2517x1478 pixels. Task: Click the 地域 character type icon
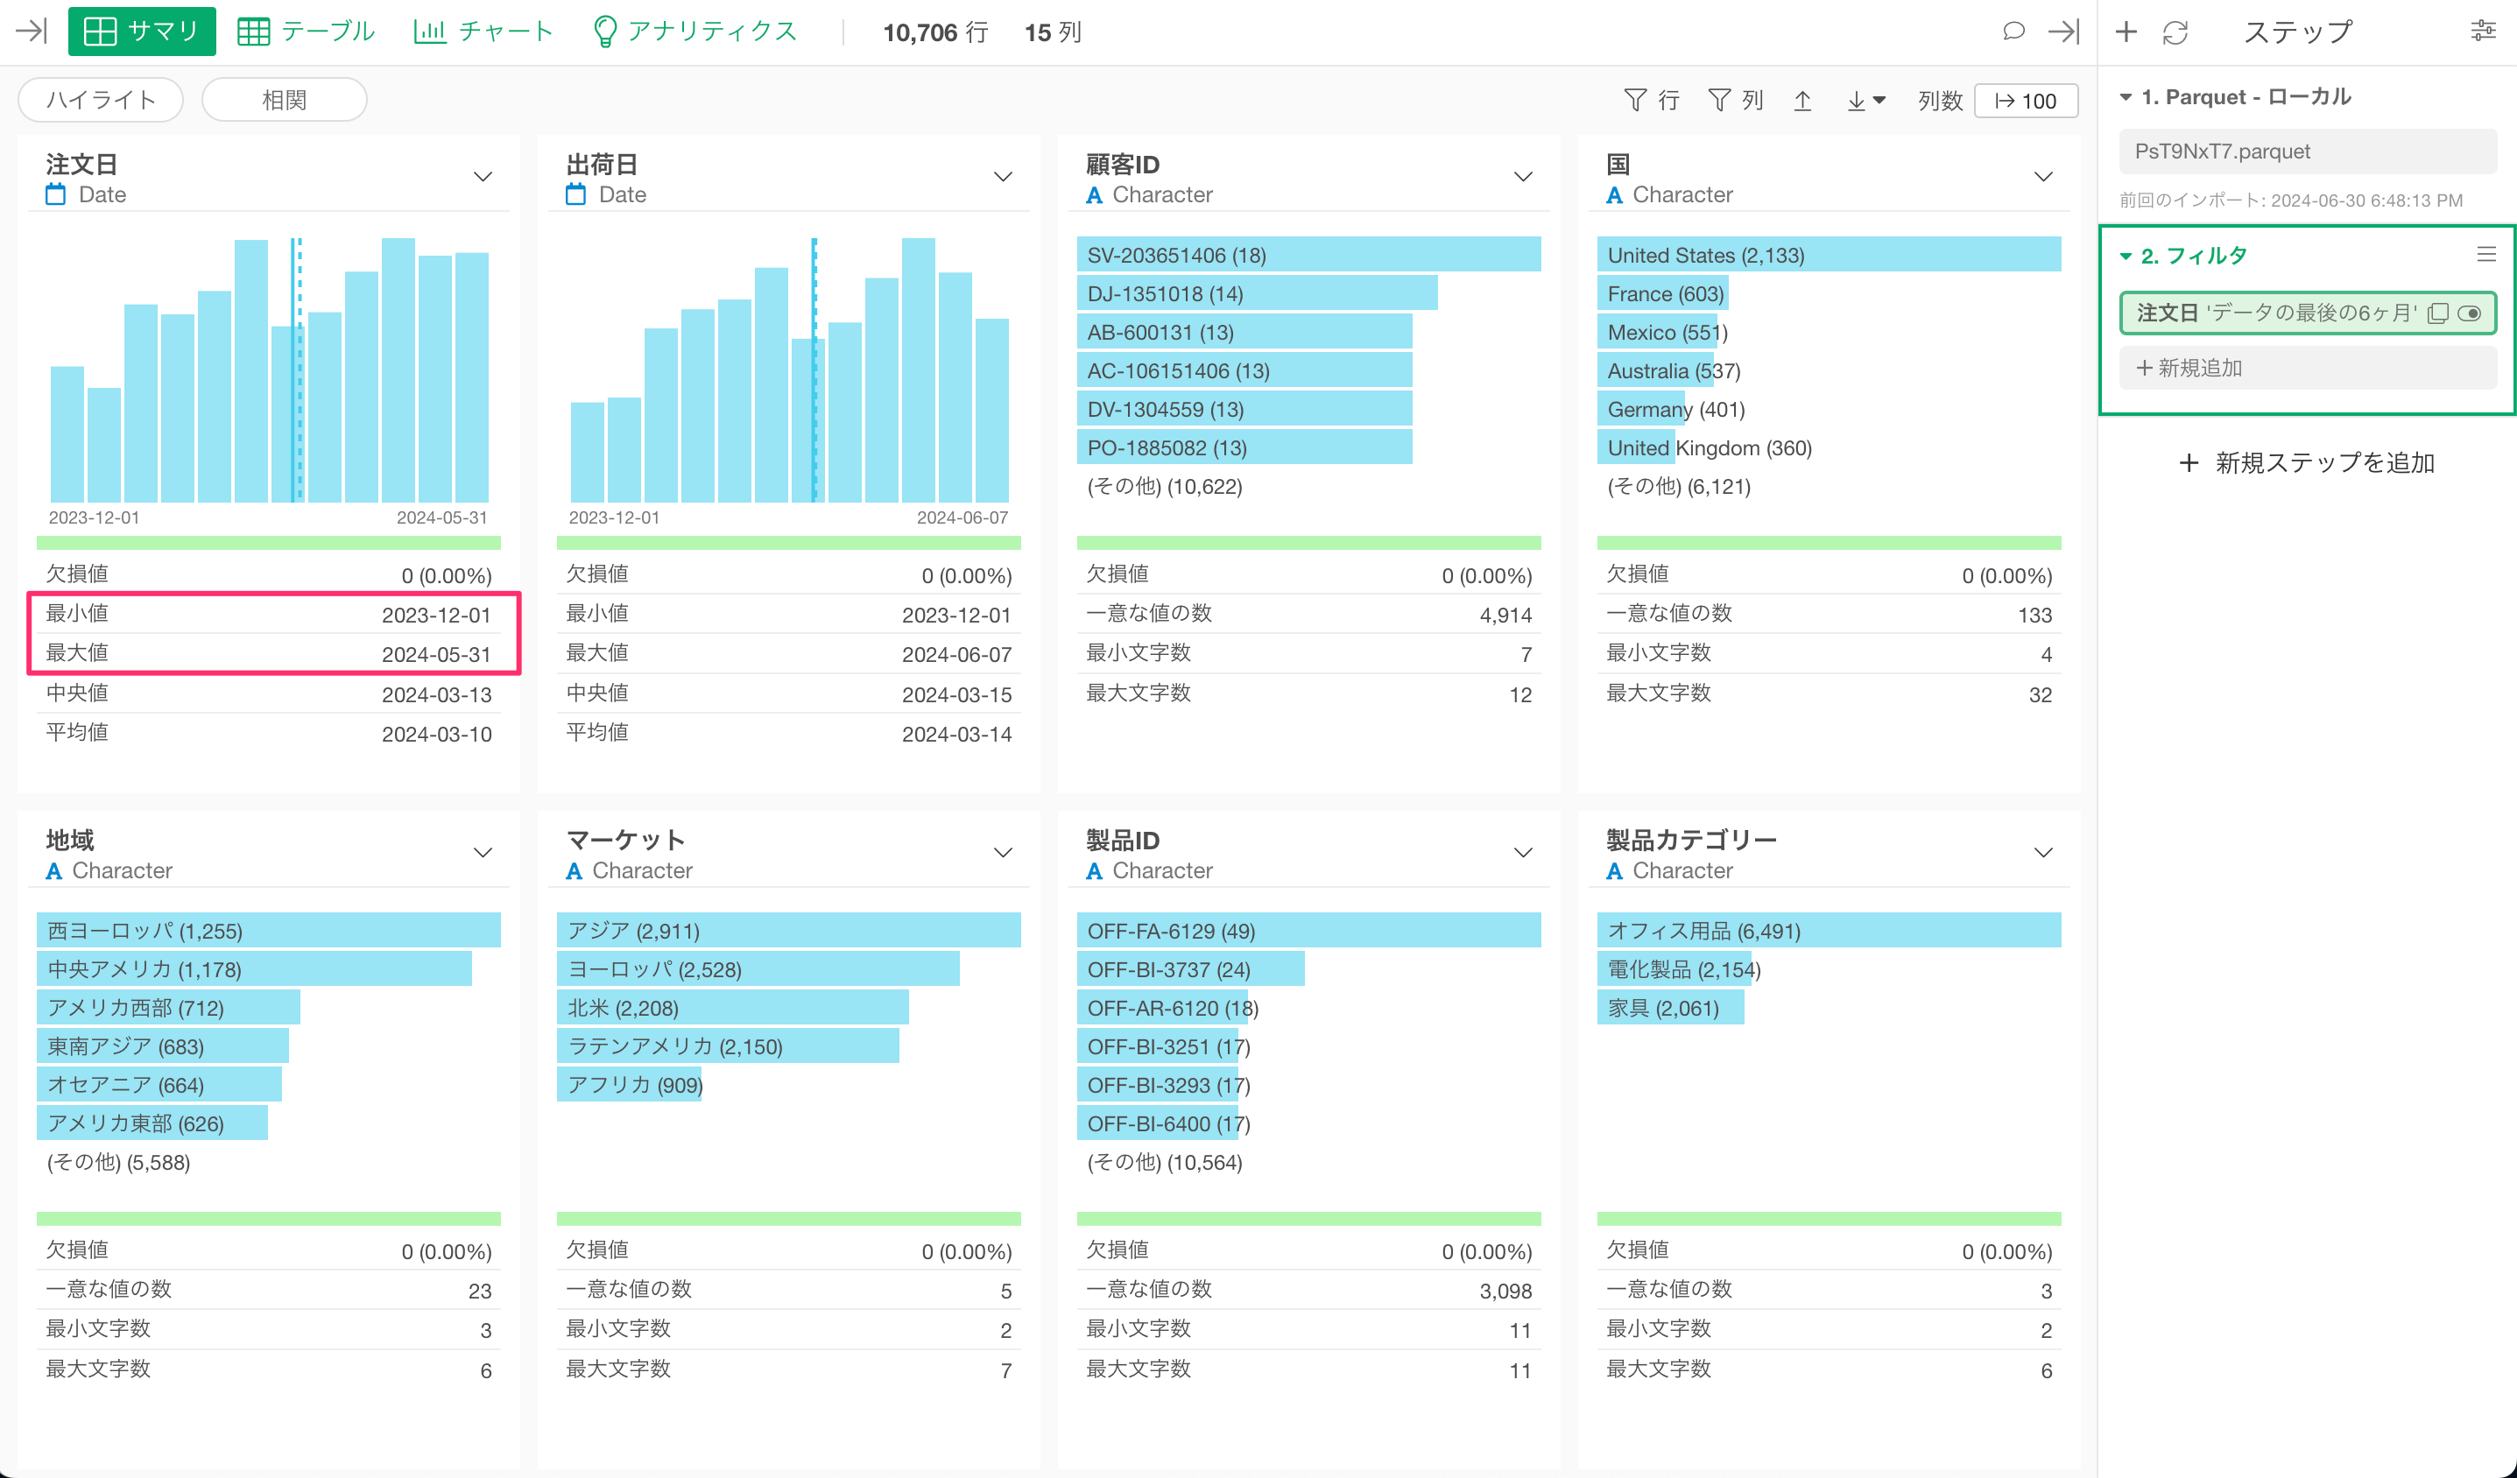pos(55,871)
